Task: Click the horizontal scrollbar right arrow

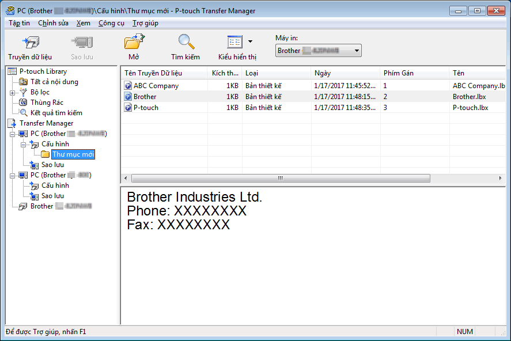Action: 500,178
